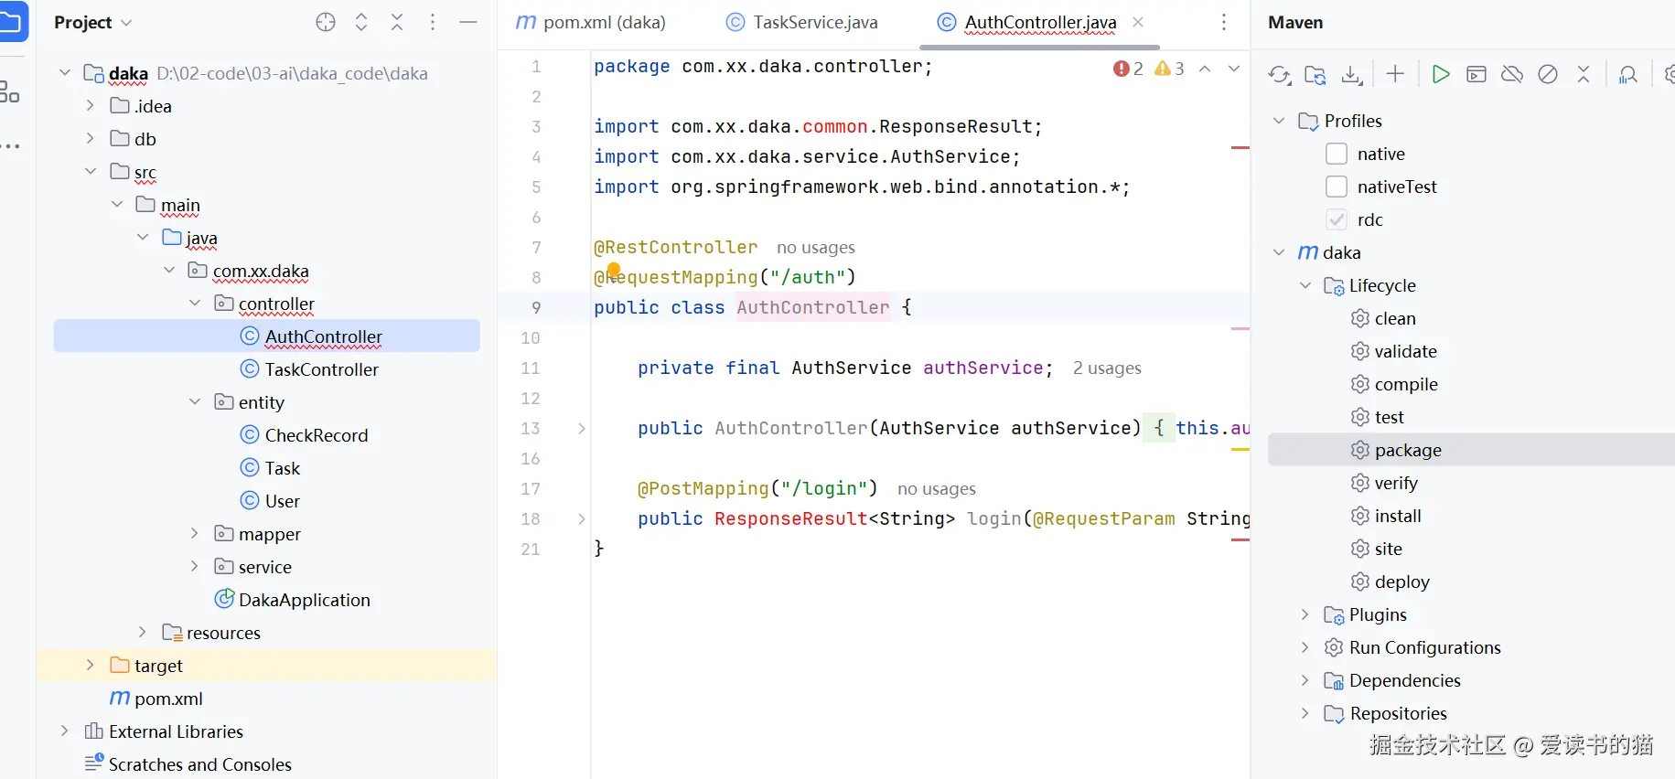Image resolution: width=1675 pixels, height=779 pixels.
Task: Collapse the Lifecycle node
Action: [x=1305, y=285]
